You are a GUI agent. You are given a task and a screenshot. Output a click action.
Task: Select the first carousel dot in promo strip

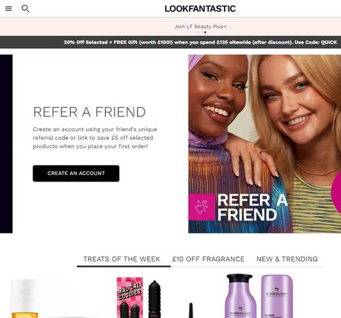pyautogui.click(x=195, y=33)
